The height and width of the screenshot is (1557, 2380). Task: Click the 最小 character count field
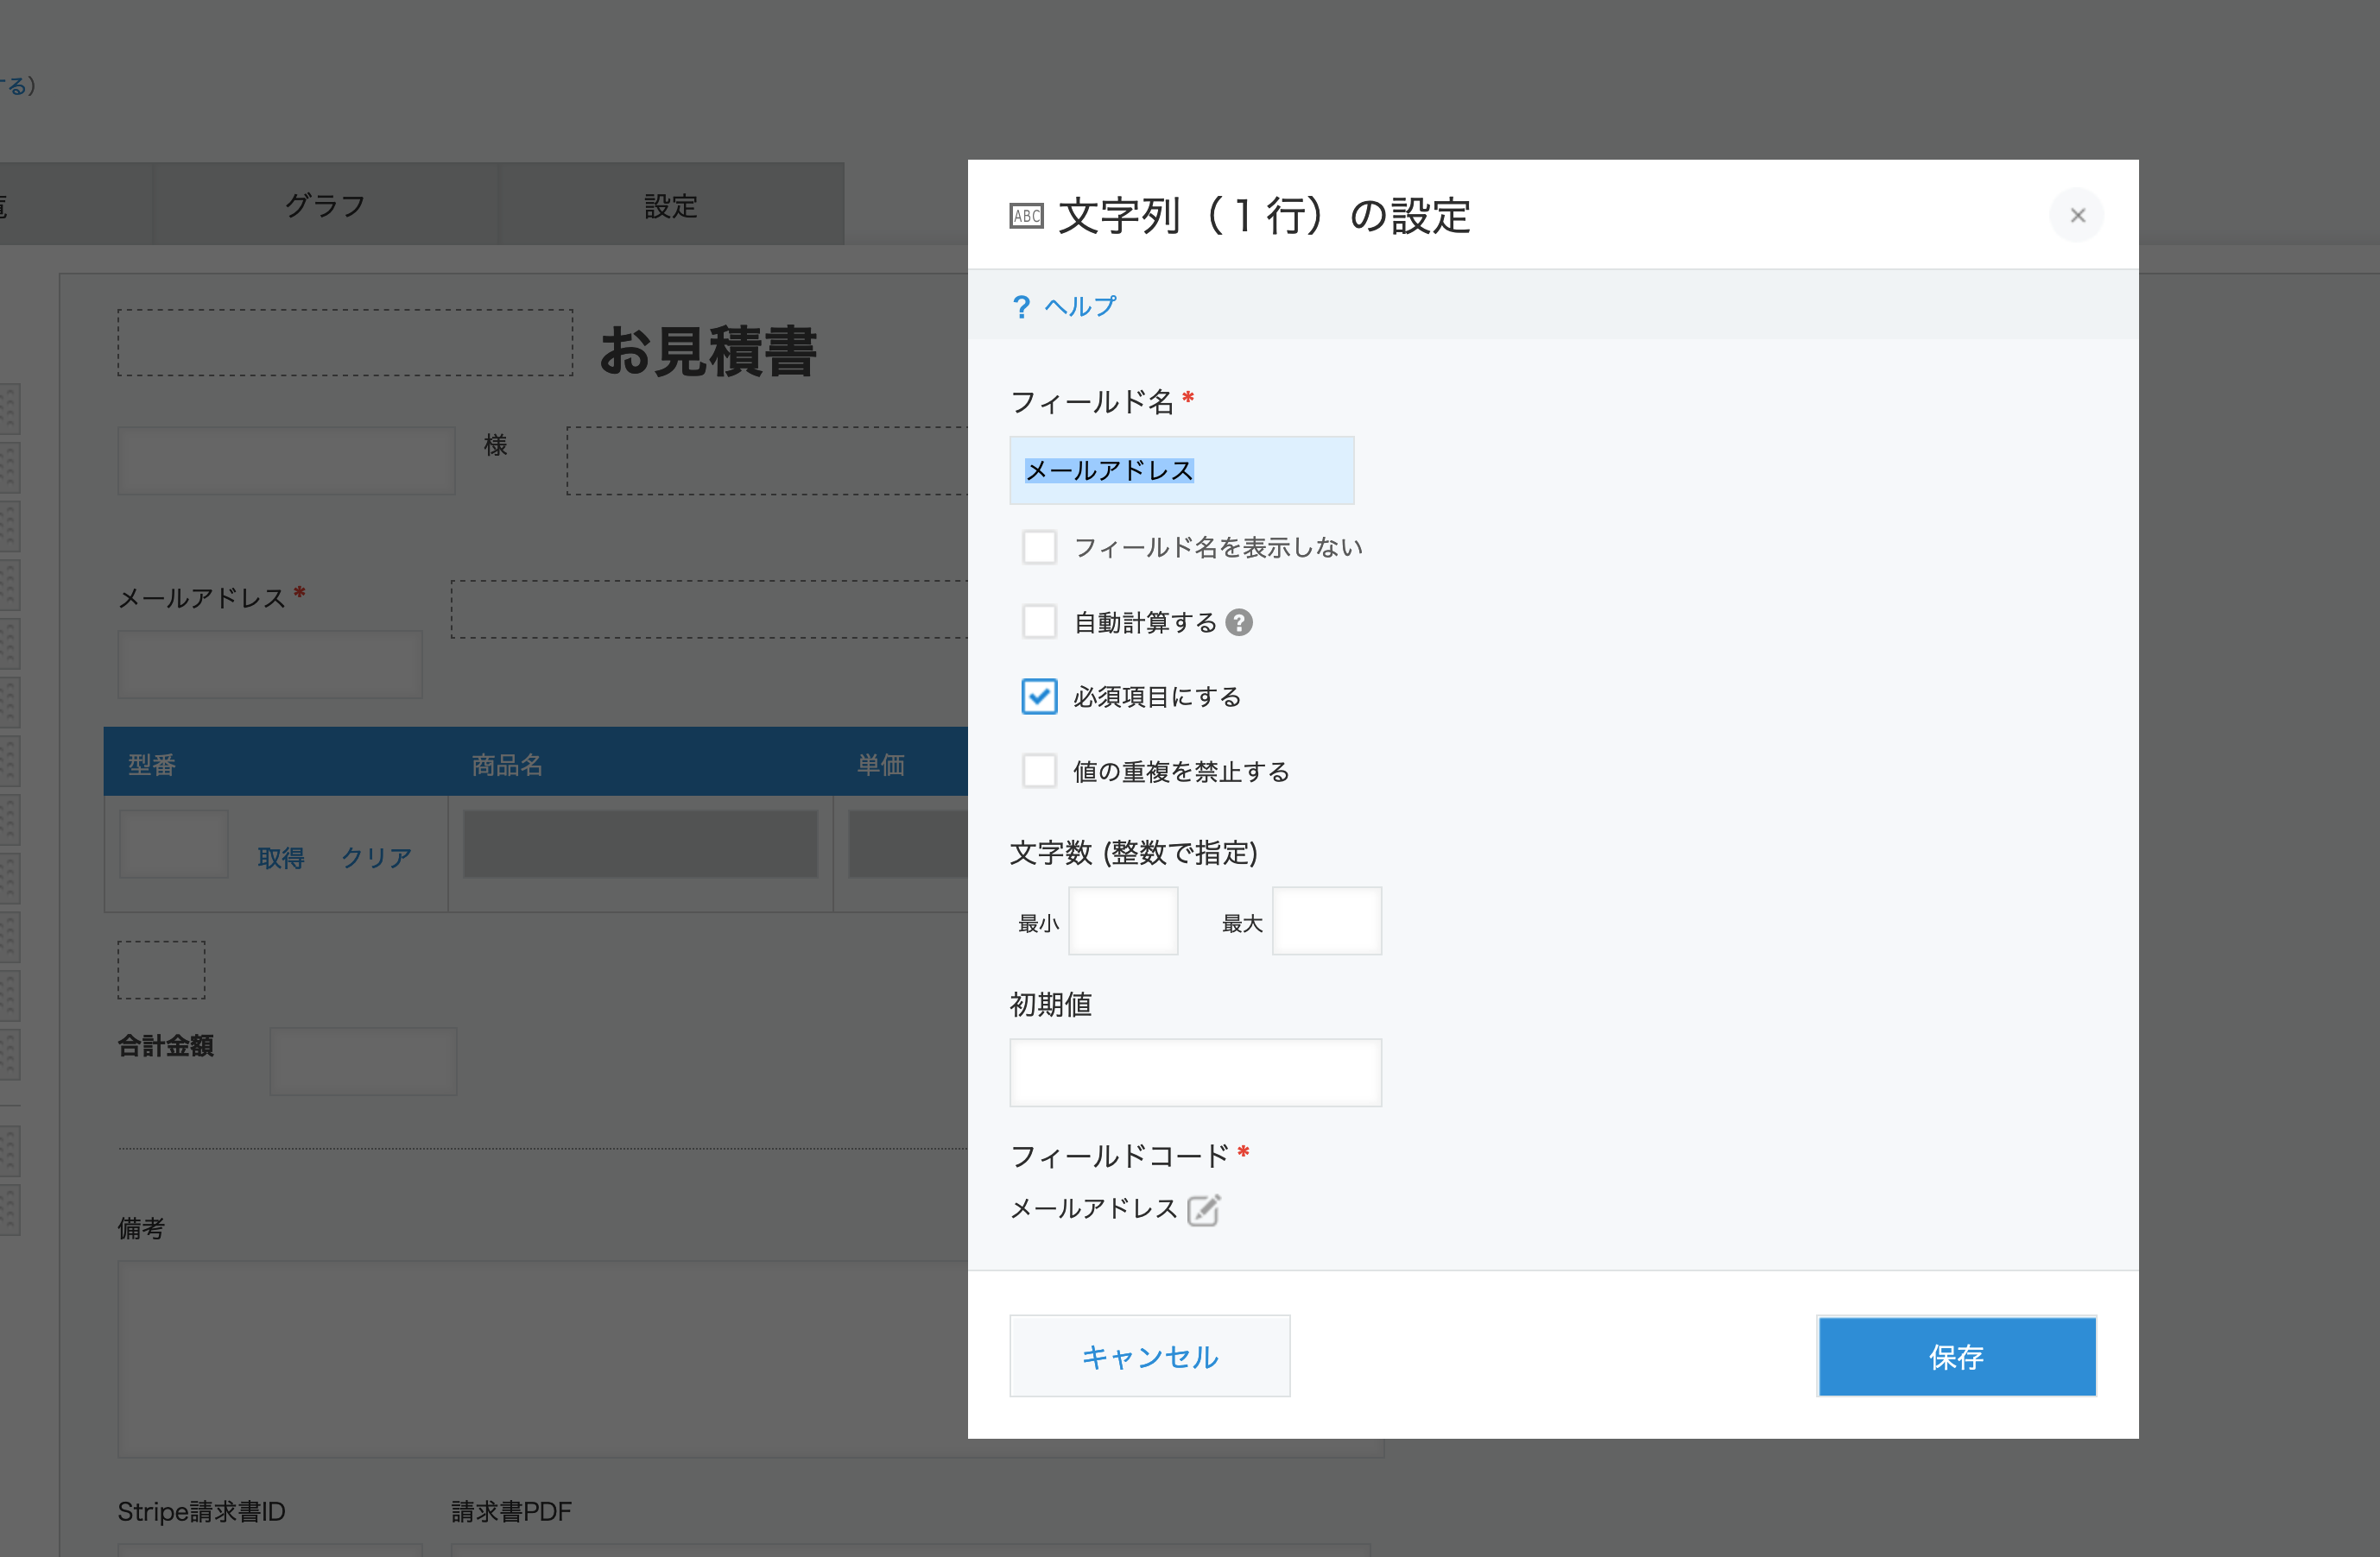pyautogui.click(x=1123, y=922)
